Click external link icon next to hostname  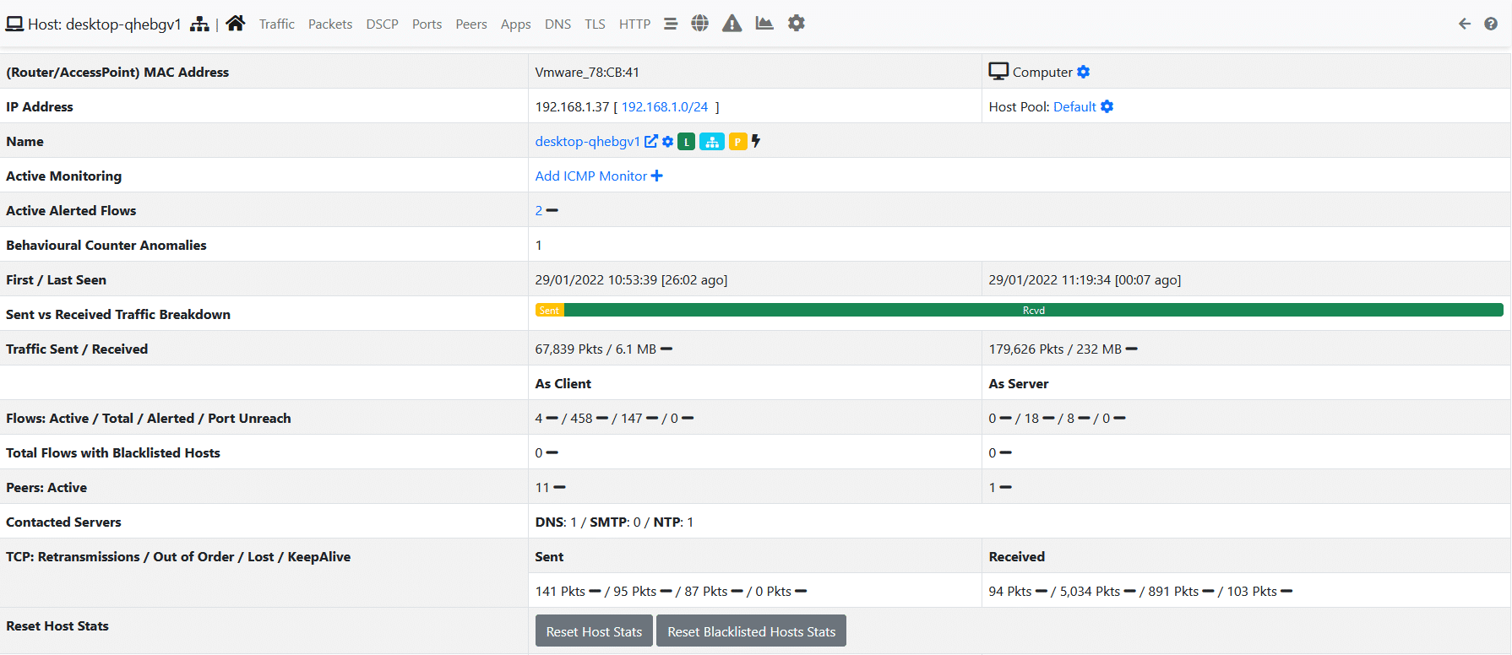point(651,142)
